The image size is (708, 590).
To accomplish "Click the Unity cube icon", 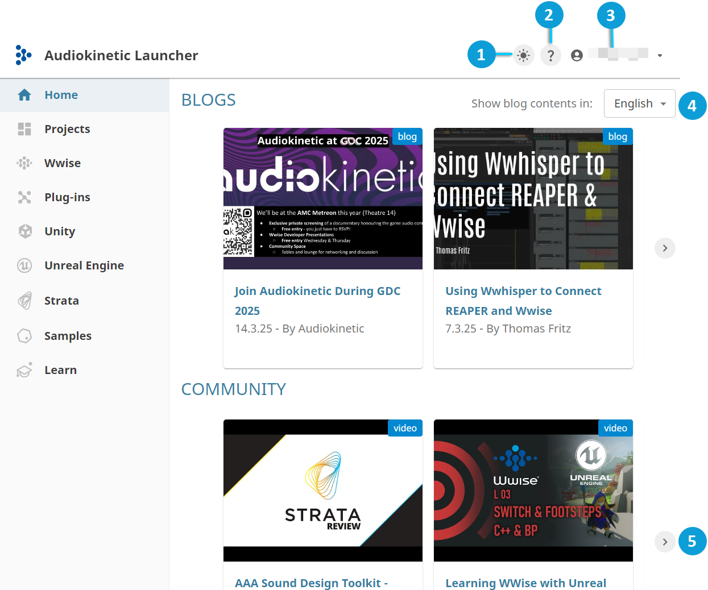I will click(x=24, y=231).
